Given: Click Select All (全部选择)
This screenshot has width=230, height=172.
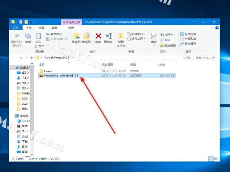Looking at the screenshot, I should pyautogui.click(x=188, y=34).
